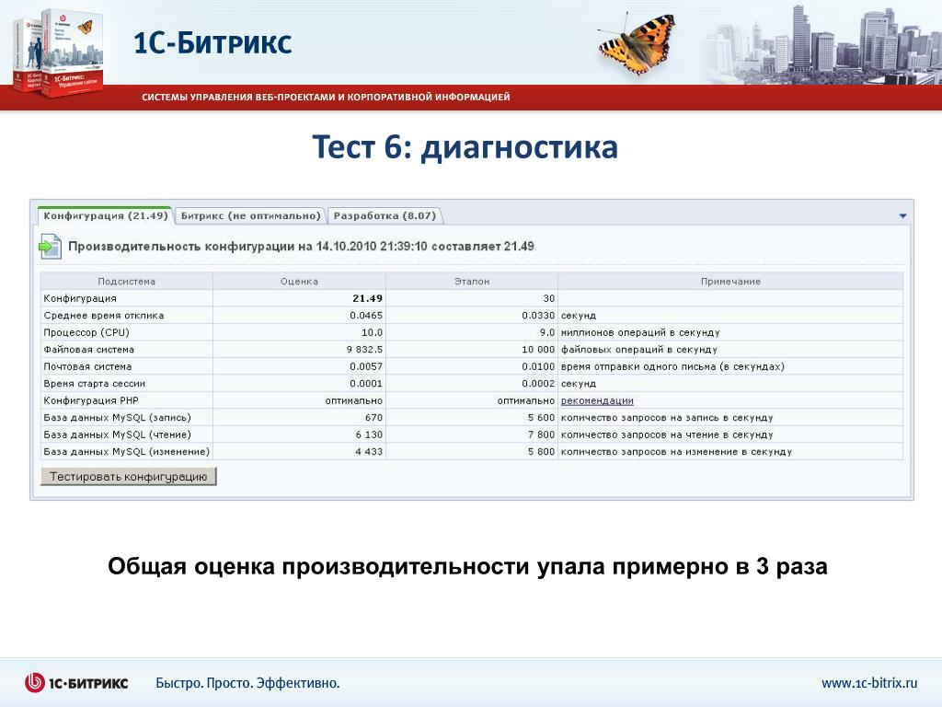
Task: Click the note 'время отправки одного письма'
Action: 672,366
